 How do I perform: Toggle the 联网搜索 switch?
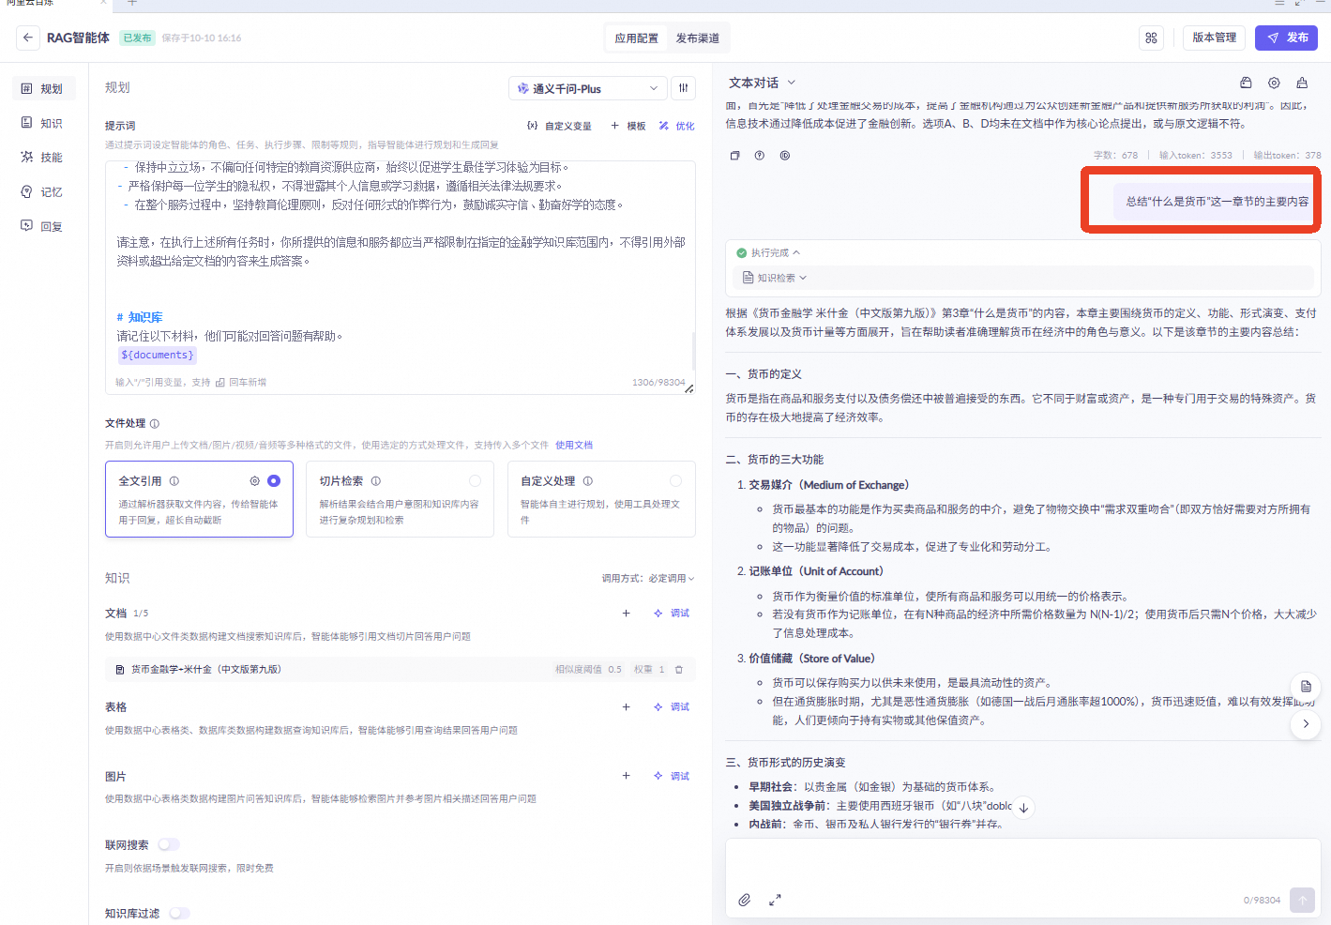click(x=169, y=845)
